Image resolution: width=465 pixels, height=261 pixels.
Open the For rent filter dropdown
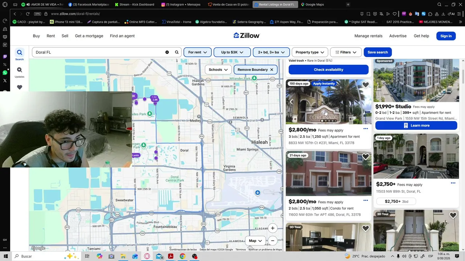198,52
